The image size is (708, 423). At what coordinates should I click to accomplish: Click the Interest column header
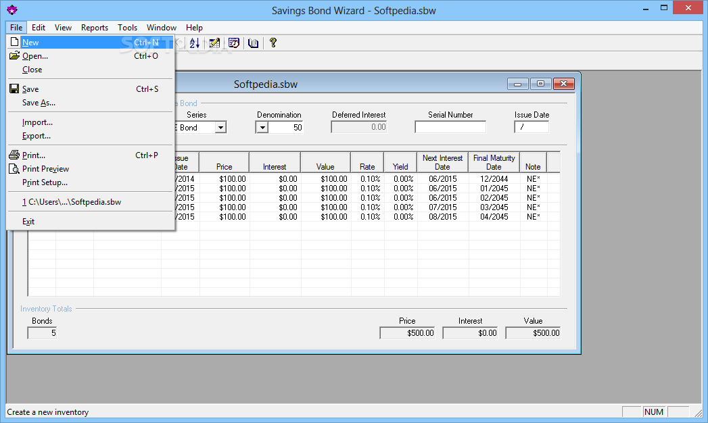tap(275, 162)
